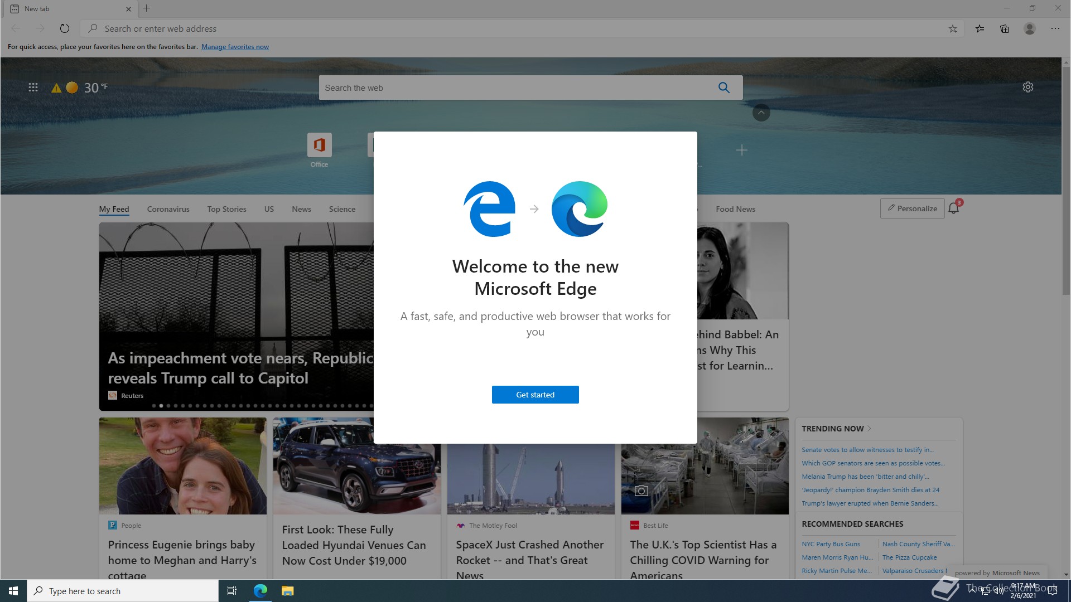Click the page vertical scrollbar
Screen dimensions: 1071x602
[1066, 181]
